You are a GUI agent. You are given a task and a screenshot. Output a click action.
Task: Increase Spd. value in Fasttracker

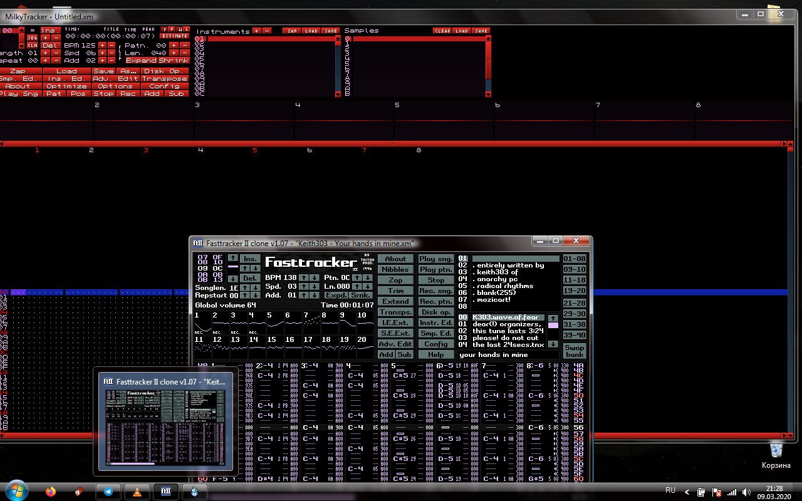(304, 287)
